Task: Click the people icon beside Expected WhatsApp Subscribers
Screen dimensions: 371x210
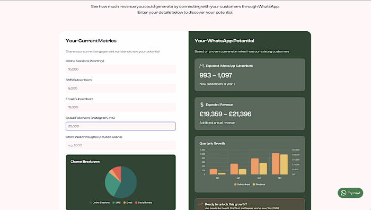Action: tap(202, 66)
